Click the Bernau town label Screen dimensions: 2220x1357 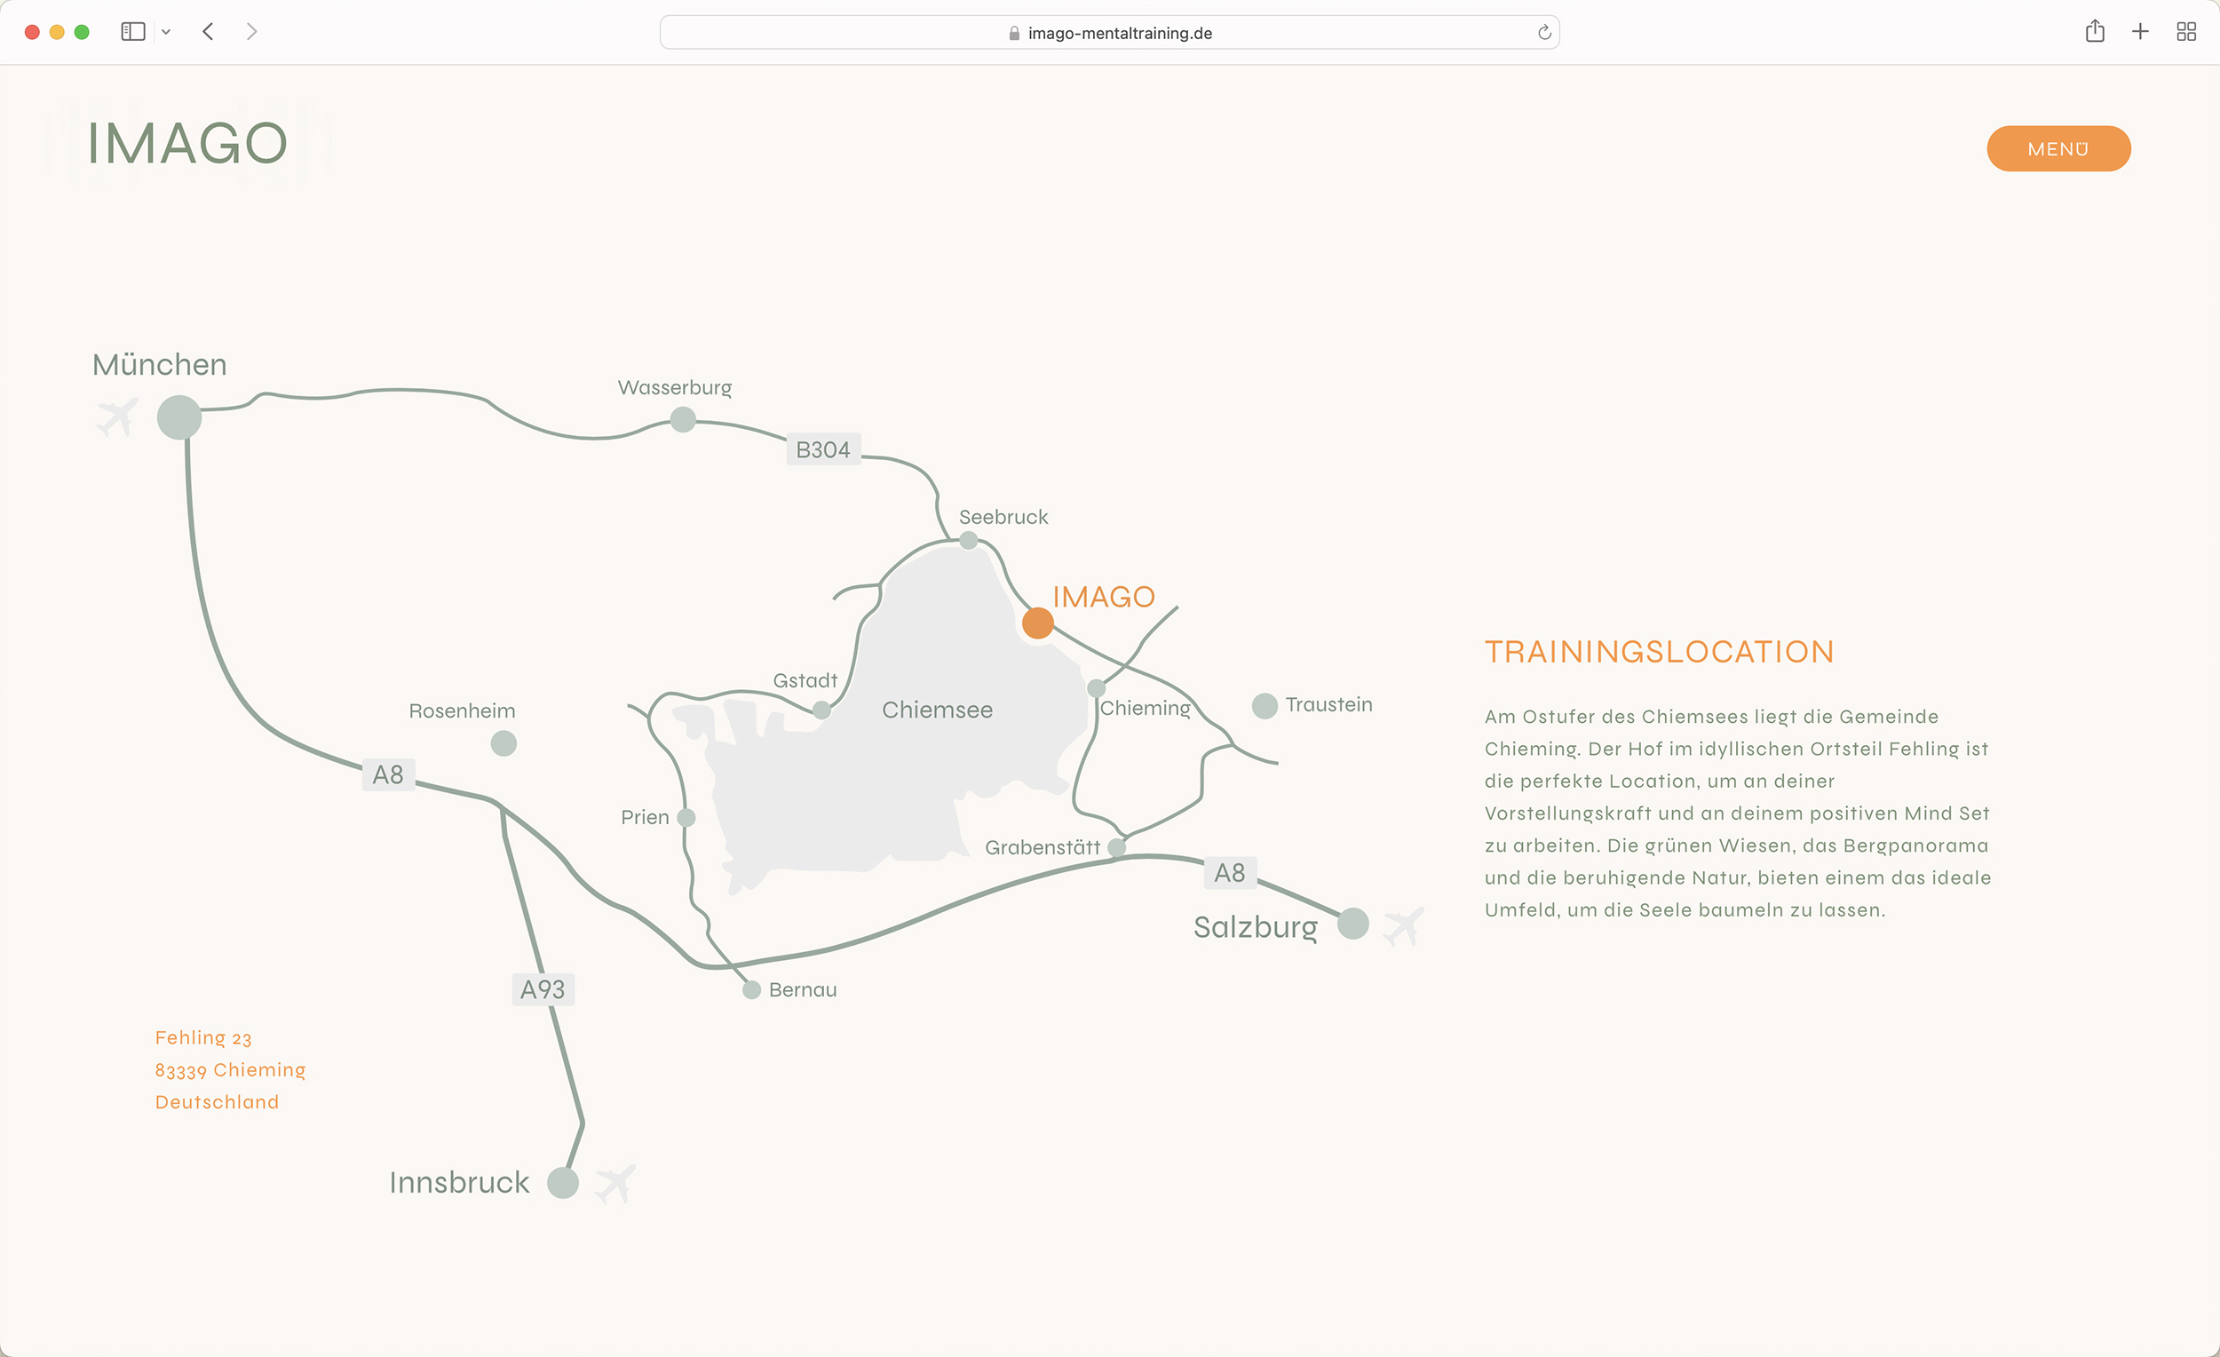803,990
